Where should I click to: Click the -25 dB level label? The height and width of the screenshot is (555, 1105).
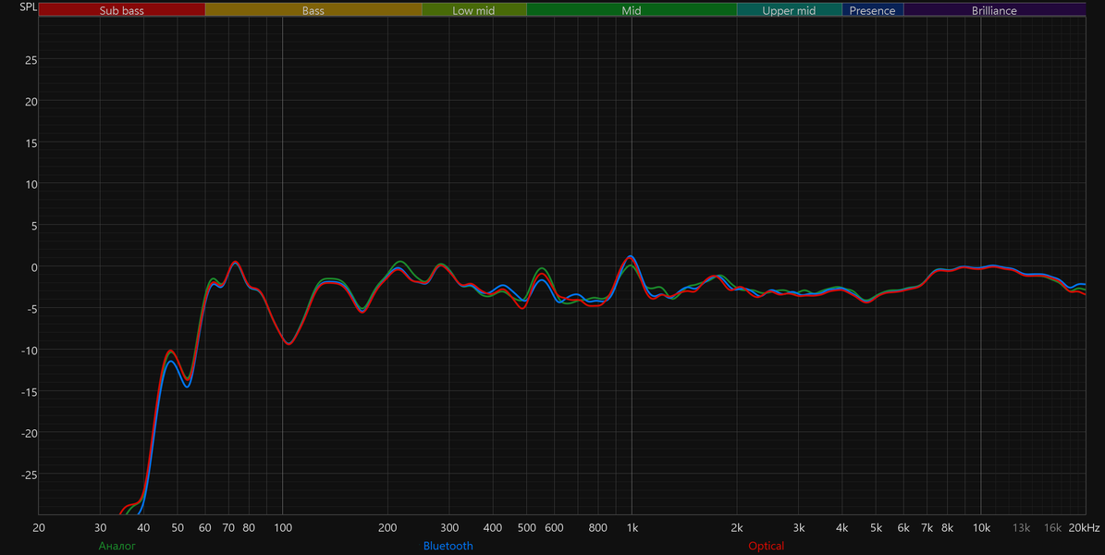click(29, 475)
